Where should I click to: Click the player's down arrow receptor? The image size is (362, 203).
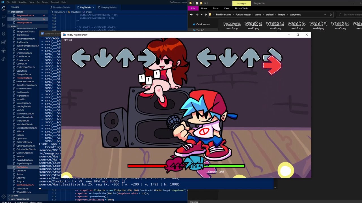229,58
